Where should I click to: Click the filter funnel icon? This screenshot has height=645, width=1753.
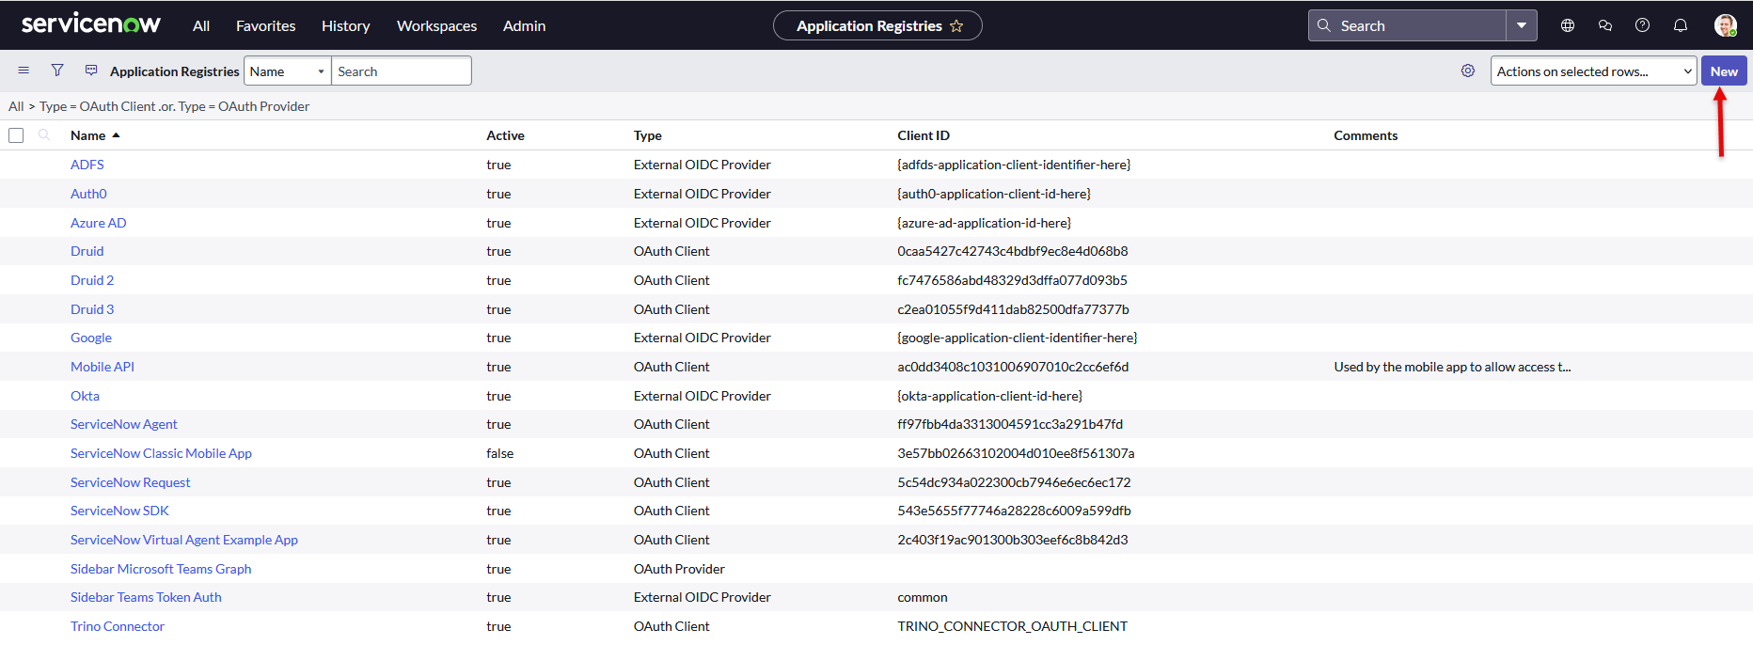coord(57,71)
